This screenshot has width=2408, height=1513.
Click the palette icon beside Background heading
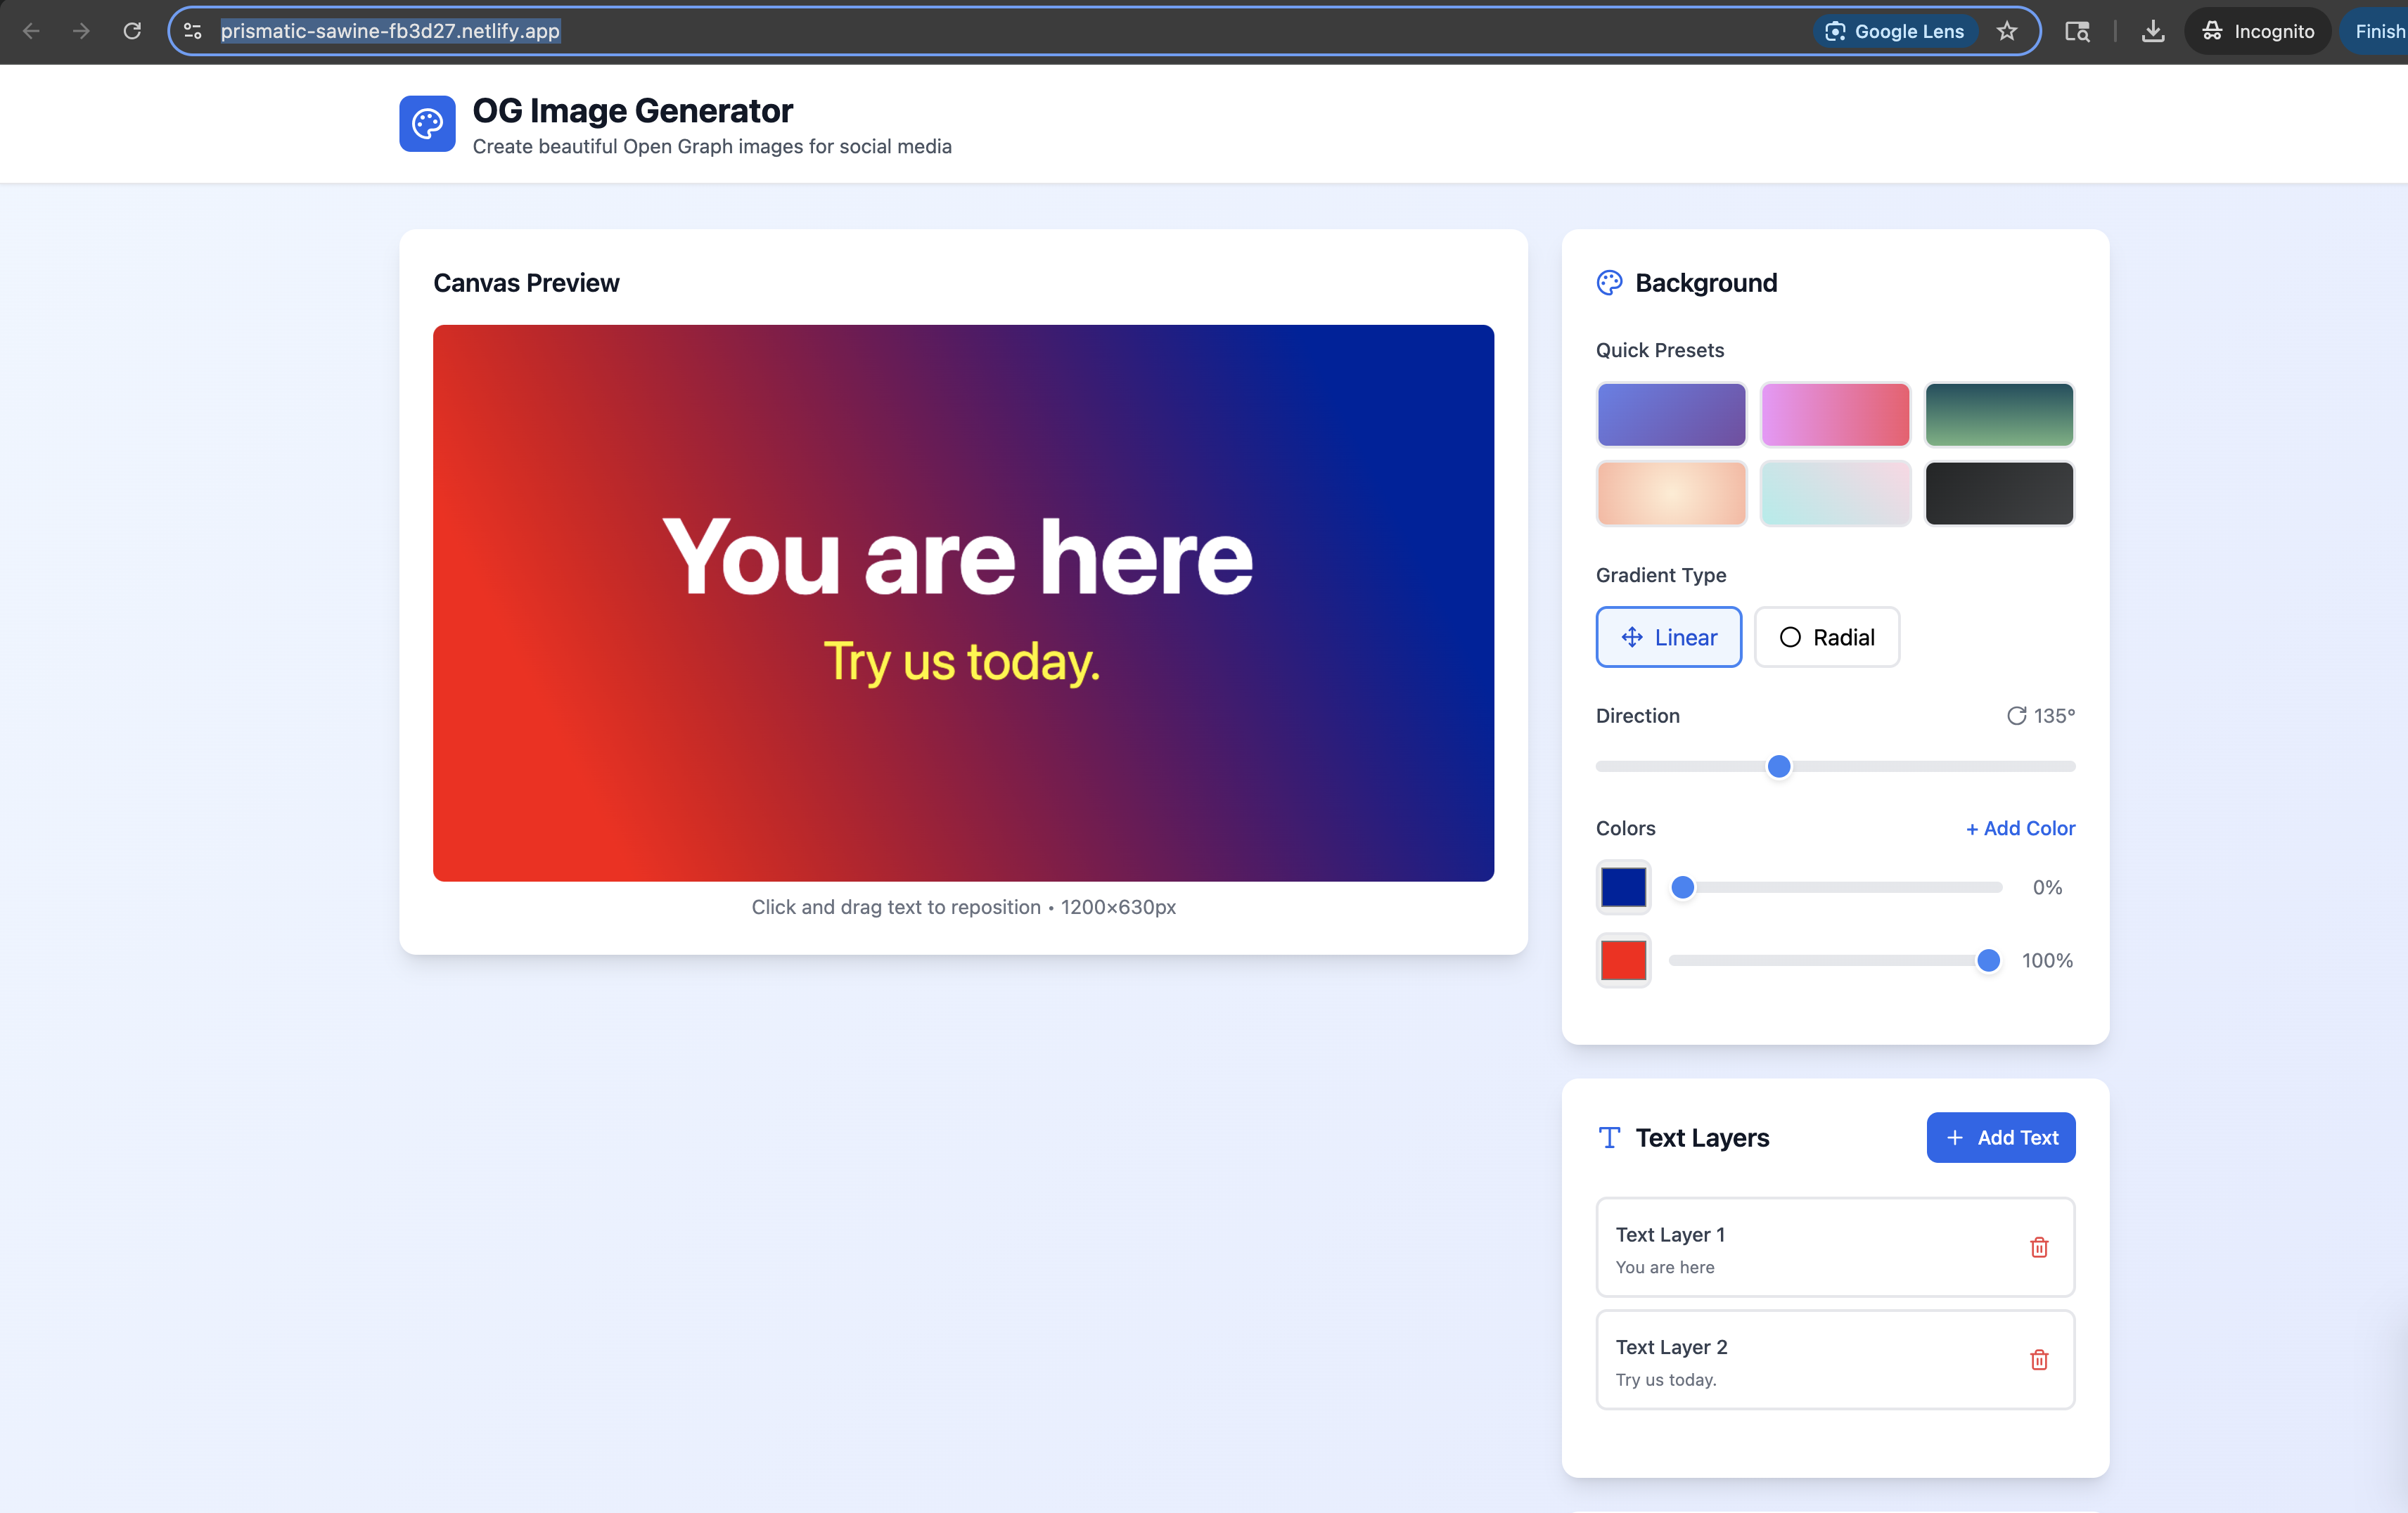pos(1609,283)
